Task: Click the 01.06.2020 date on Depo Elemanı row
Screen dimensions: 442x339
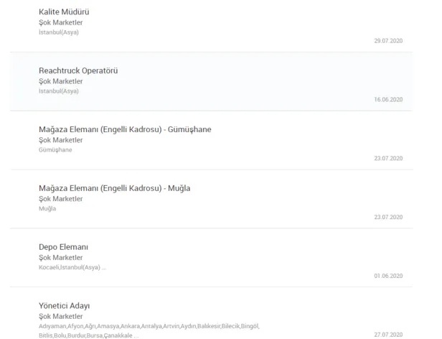Action: pos(388,276)
